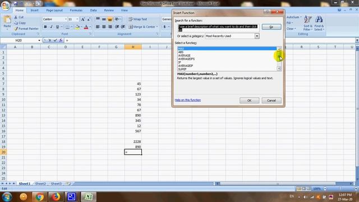Click the function list scroll-down arrow
Image resolution: width=359 pixels, height=202 pixels.
click(279, 68)
